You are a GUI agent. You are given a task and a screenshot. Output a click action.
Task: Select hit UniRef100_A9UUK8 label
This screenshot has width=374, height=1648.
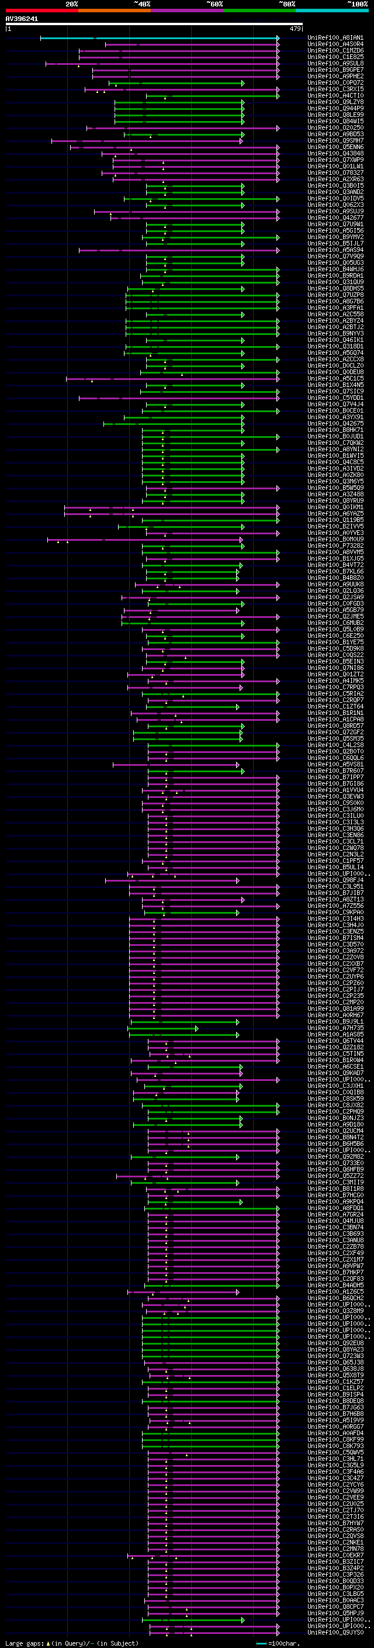(x=335, y=584)
